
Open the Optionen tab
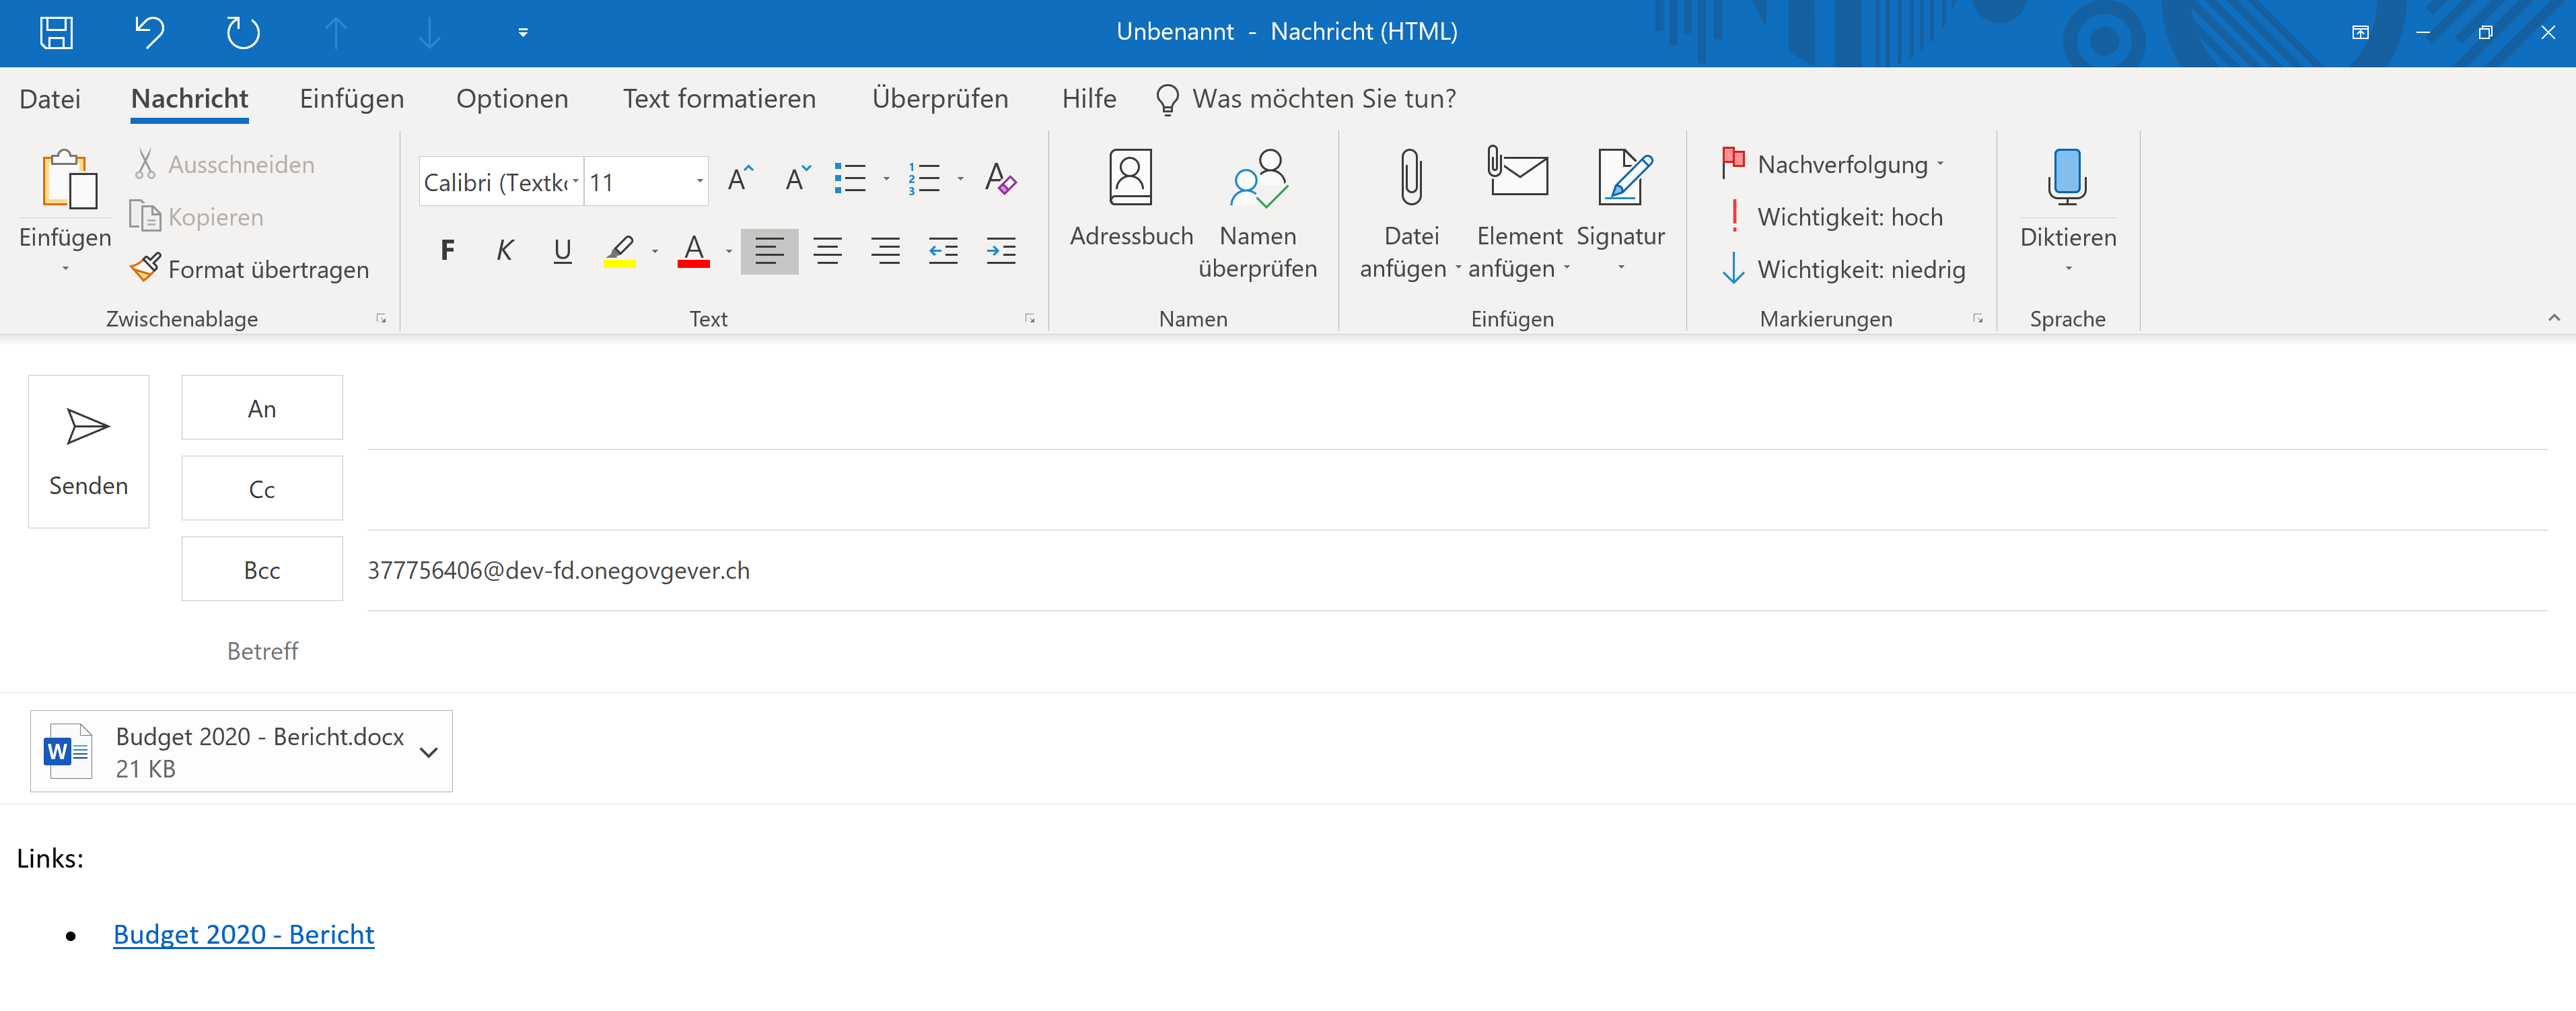click(512, 98)
